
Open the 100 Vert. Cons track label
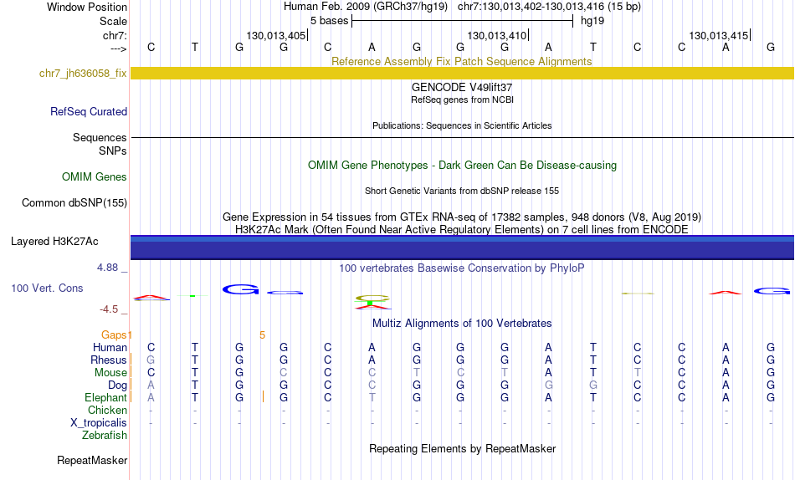coord(47,288)
